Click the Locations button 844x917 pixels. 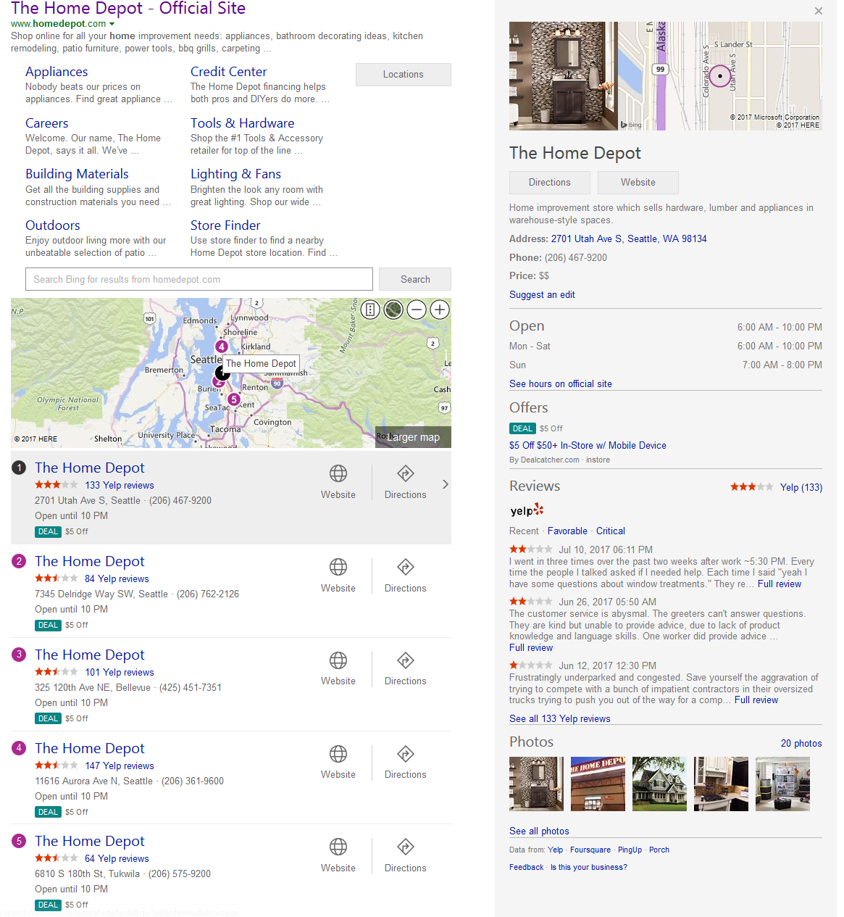click(x=403, y=75)
